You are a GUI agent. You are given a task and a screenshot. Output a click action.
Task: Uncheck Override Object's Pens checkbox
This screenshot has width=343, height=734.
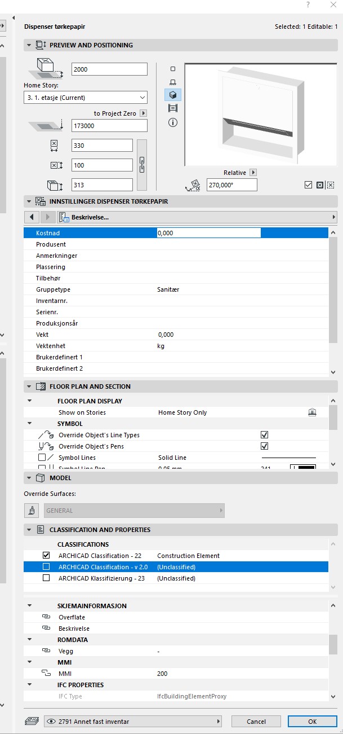(264, 446)
